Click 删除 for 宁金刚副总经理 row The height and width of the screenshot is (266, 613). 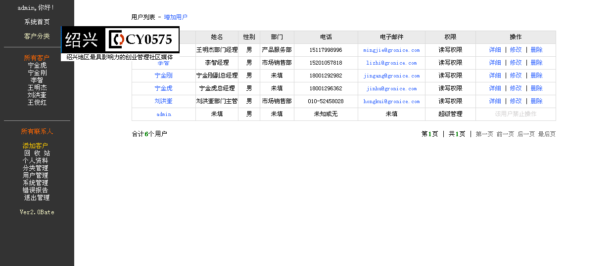537,76
